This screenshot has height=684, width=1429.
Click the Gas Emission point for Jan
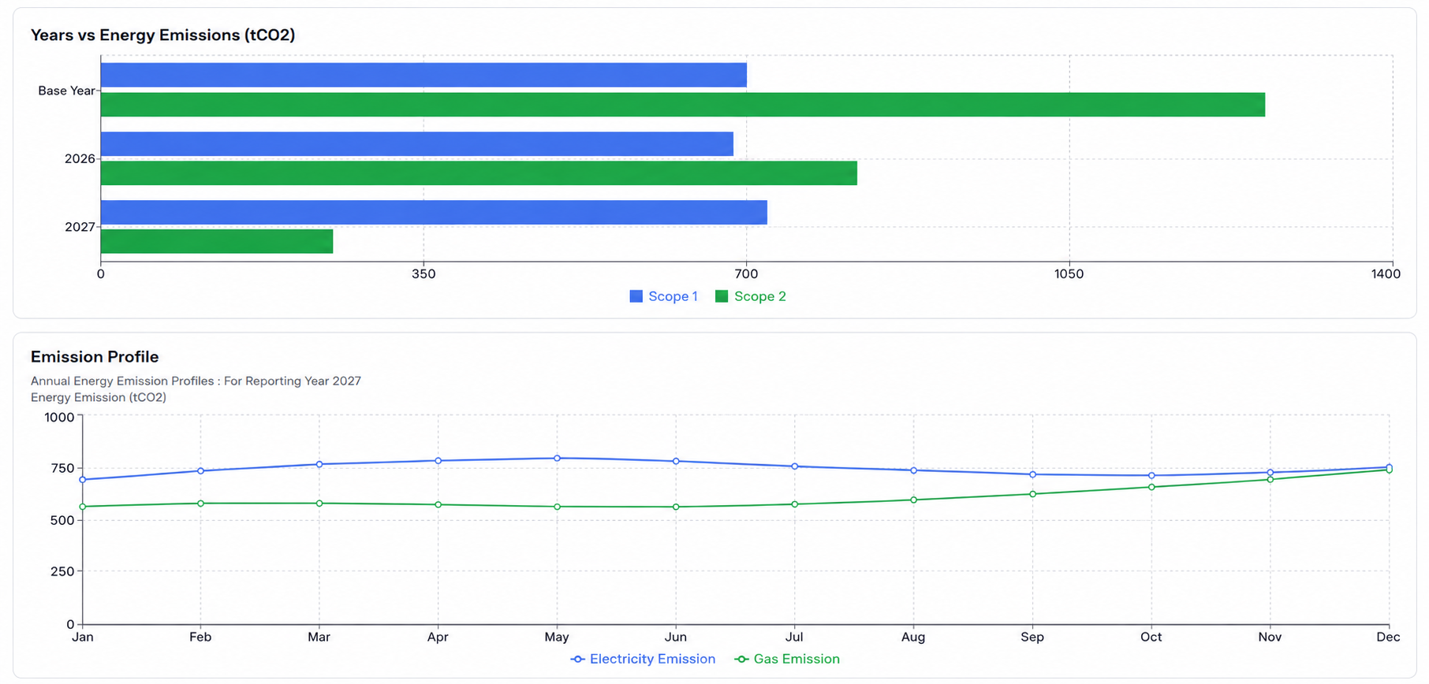click(x=83, y=507)
